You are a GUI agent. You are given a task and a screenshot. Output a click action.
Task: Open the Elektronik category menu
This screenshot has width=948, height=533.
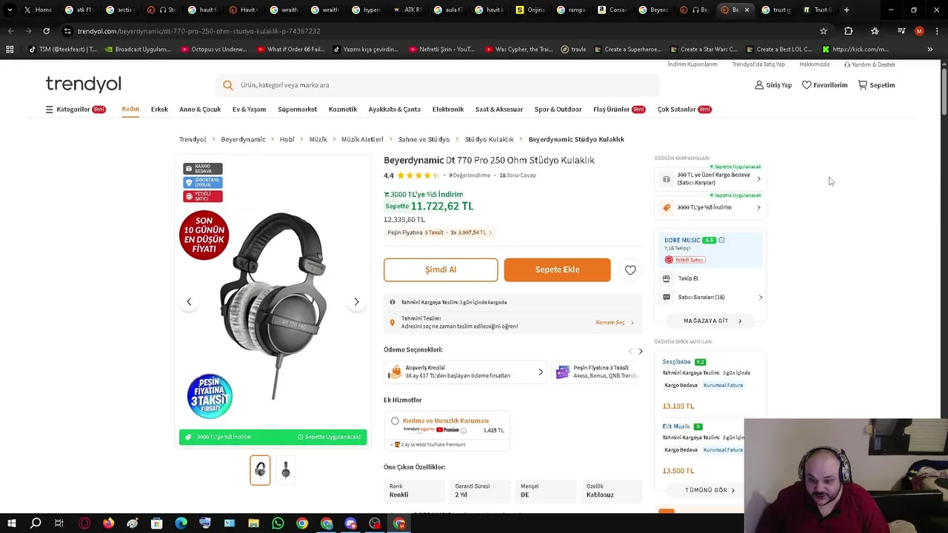coord(448,110)
